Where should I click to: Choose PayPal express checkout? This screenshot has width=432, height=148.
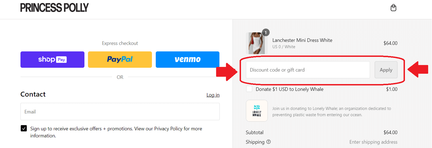point(120,60)
